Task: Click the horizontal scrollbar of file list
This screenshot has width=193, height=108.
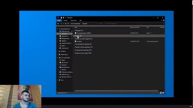Action: (x=116, y=91)
